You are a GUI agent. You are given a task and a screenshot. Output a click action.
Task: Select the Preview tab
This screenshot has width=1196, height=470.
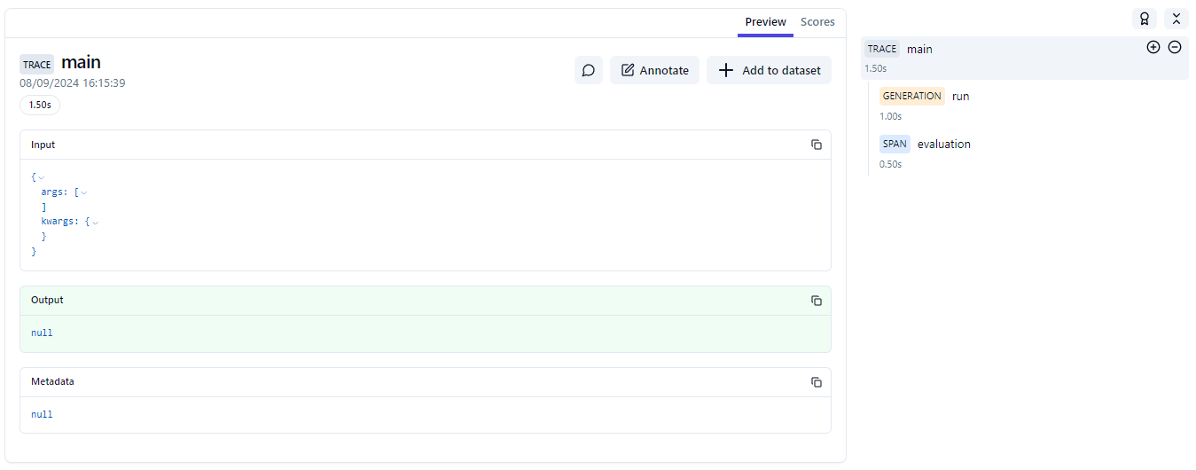pos(764,22)
